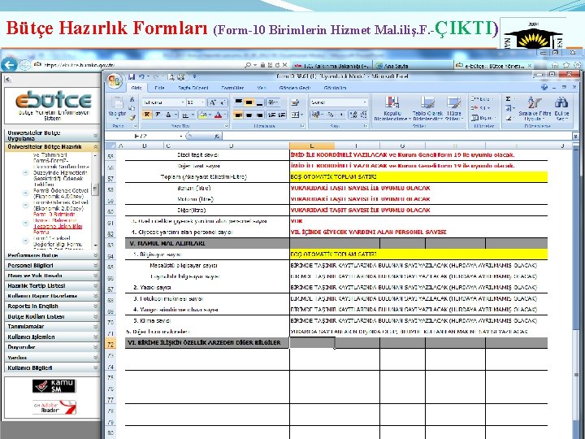Image resolution: width=585 pixels, height=439 pixels.
Task: Increase font size button
Action: (x=213, y=102)
